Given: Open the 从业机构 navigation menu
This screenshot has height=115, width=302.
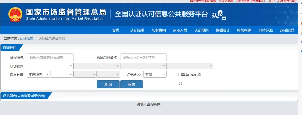Looking at the screenshot, I should tap(159, 30).
